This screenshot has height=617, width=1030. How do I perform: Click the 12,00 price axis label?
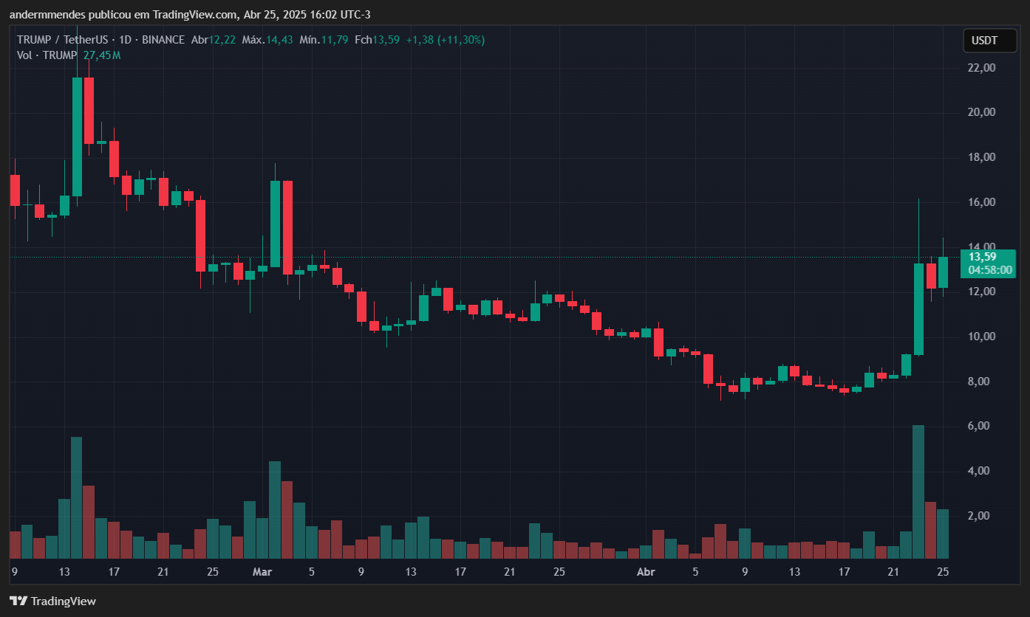tap(982, 292)
